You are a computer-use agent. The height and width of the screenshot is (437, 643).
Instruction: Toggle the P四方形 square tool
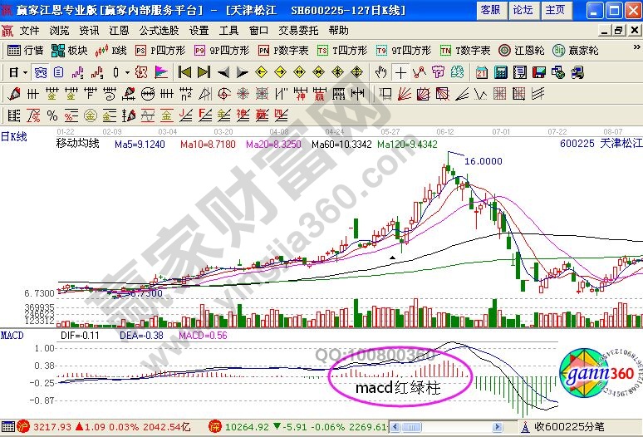(160, 50)
